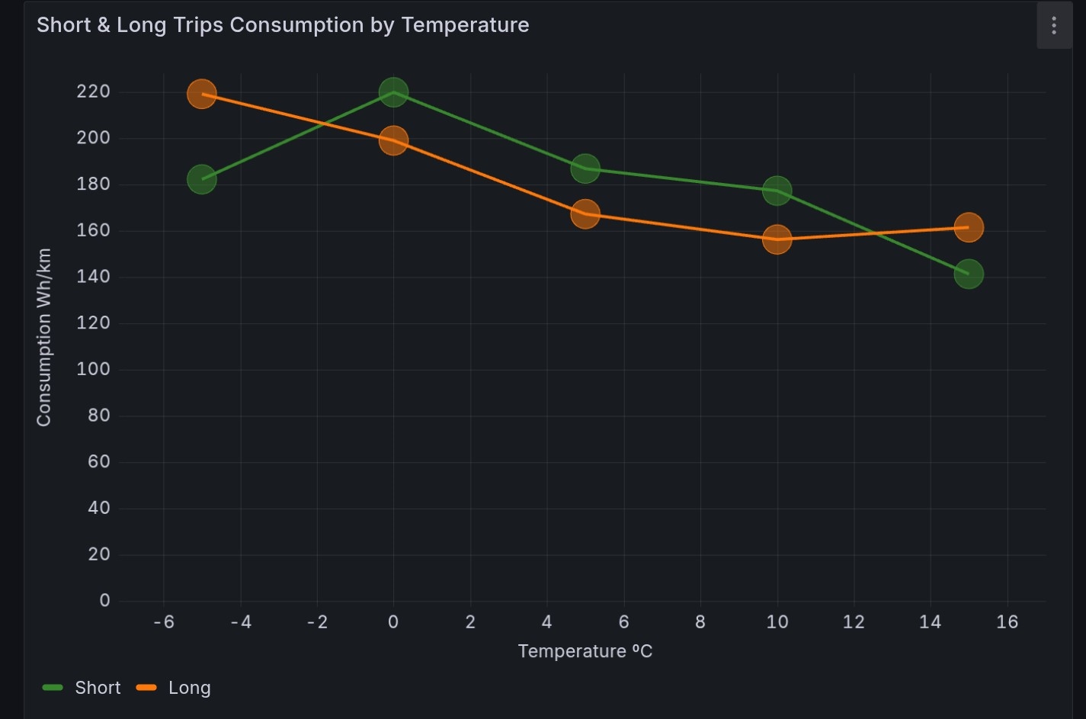Screen dimensions: 1086x719
Task: Click the 16 x-axis tick label
Action: [1008, 622]
